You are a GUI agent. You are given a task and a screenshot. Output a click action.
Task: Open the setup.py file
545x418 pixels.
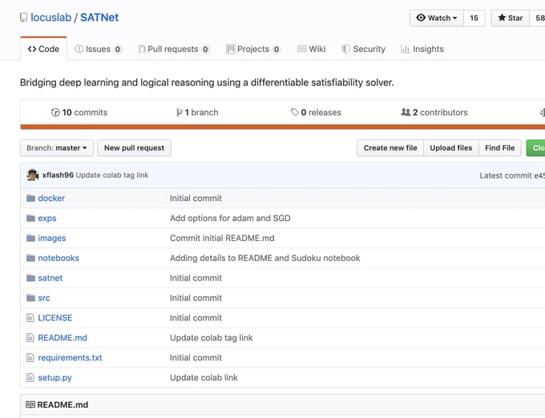(54, 378)
